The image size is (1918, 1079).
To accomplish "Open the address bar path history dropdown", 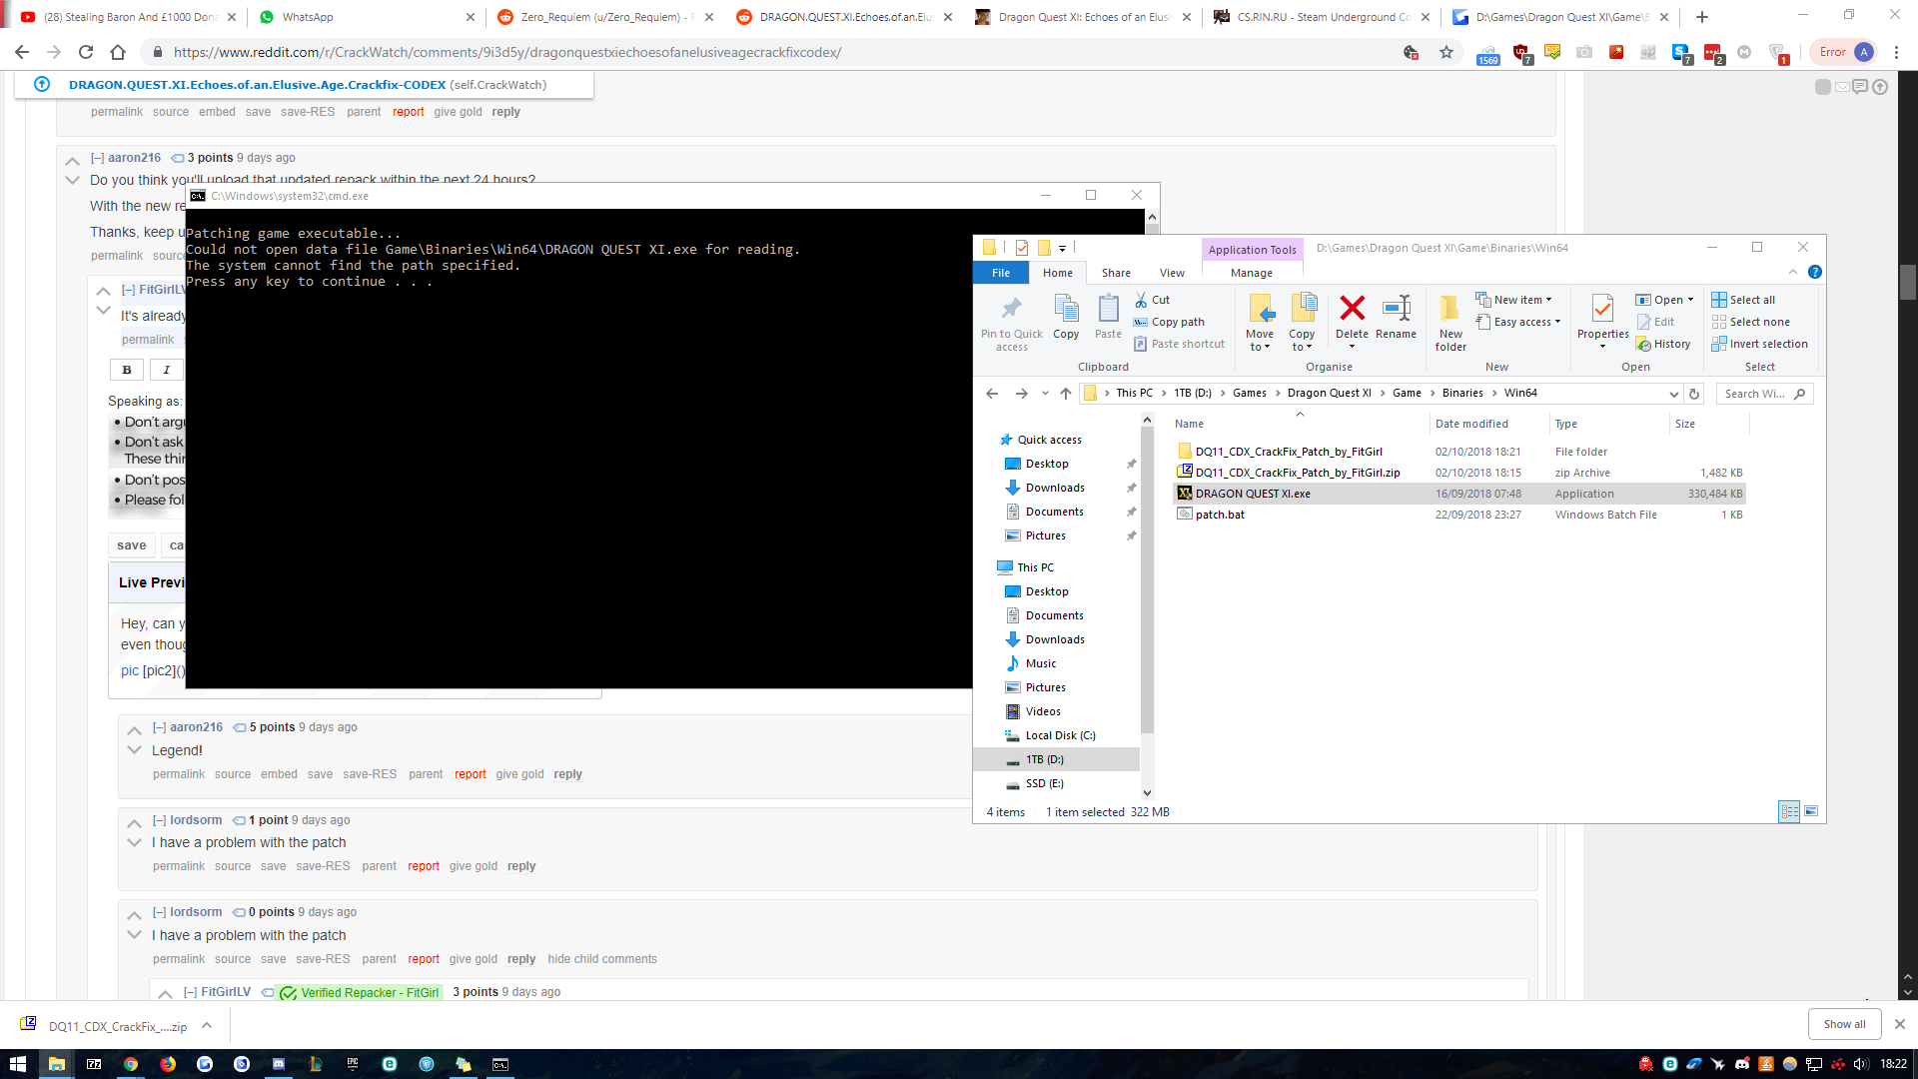I will click(x=1673, y=394).
